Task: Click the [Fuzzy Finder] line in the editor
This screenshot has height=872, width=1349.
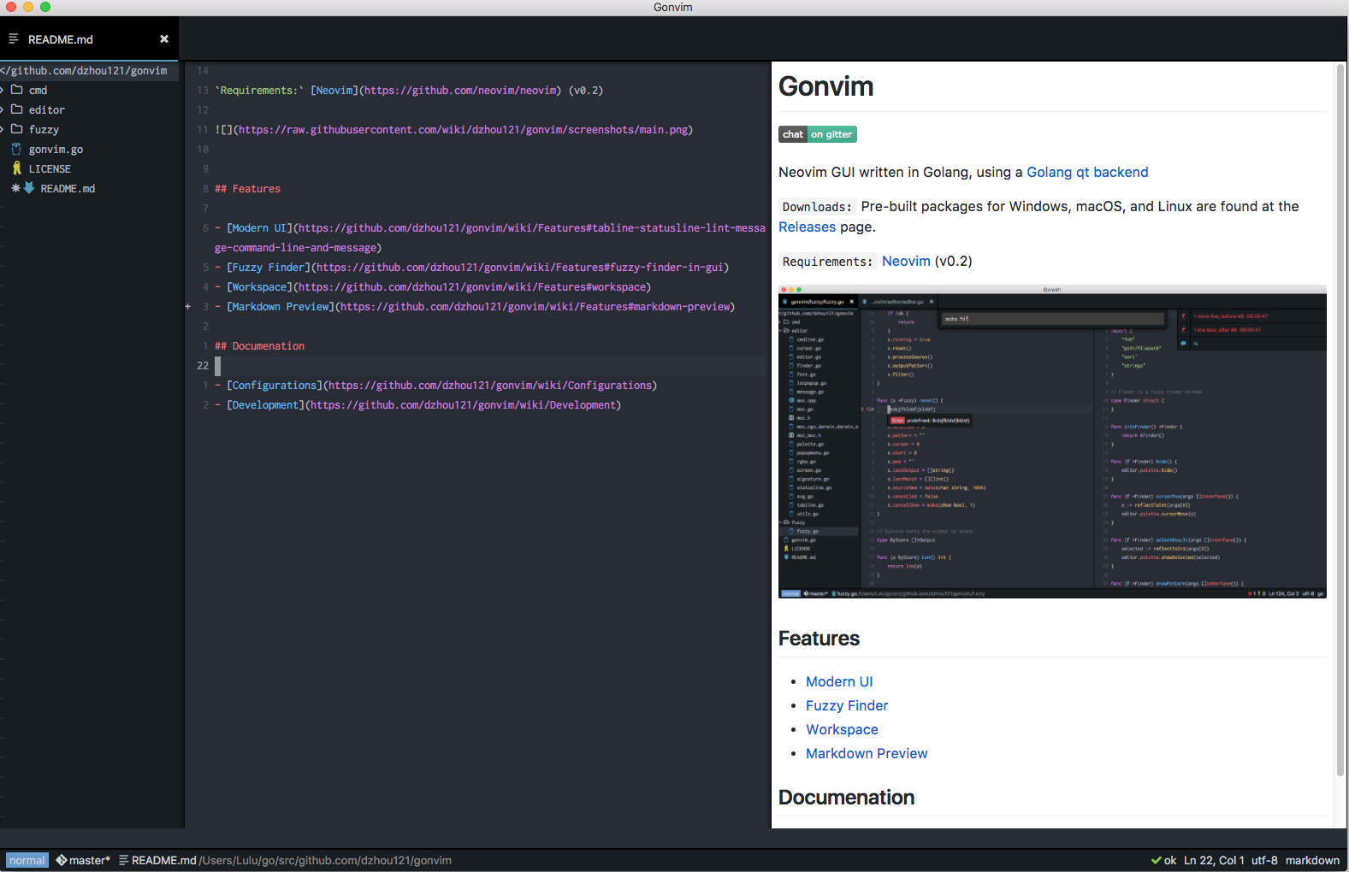Action: (x=472, y=267)
